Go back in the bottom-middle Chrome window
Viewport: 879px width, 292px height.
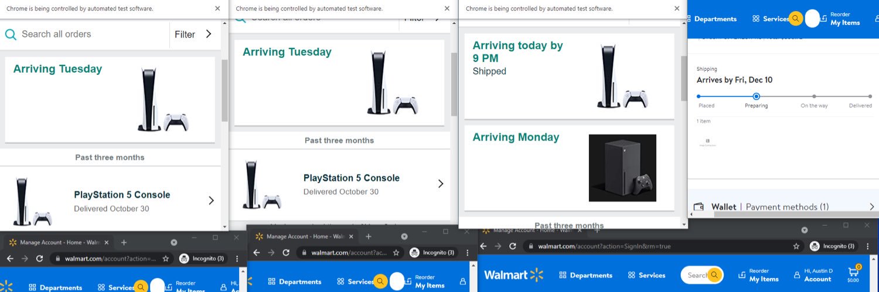tap(256, 252)
